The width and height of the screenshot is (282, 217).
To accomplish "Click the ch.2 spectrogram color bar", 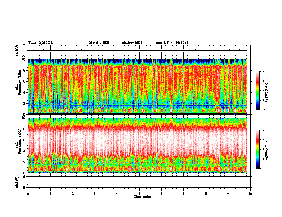I will tap(257, 149).
